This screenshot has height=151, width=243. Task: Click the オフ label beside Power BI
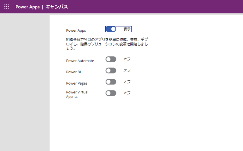(127, 70)
